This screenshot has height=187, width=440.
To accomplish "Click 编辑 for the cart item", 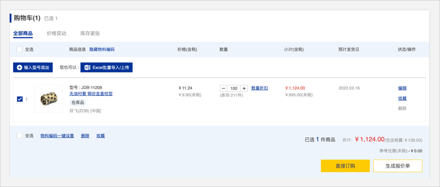I will tap(402, 88).
